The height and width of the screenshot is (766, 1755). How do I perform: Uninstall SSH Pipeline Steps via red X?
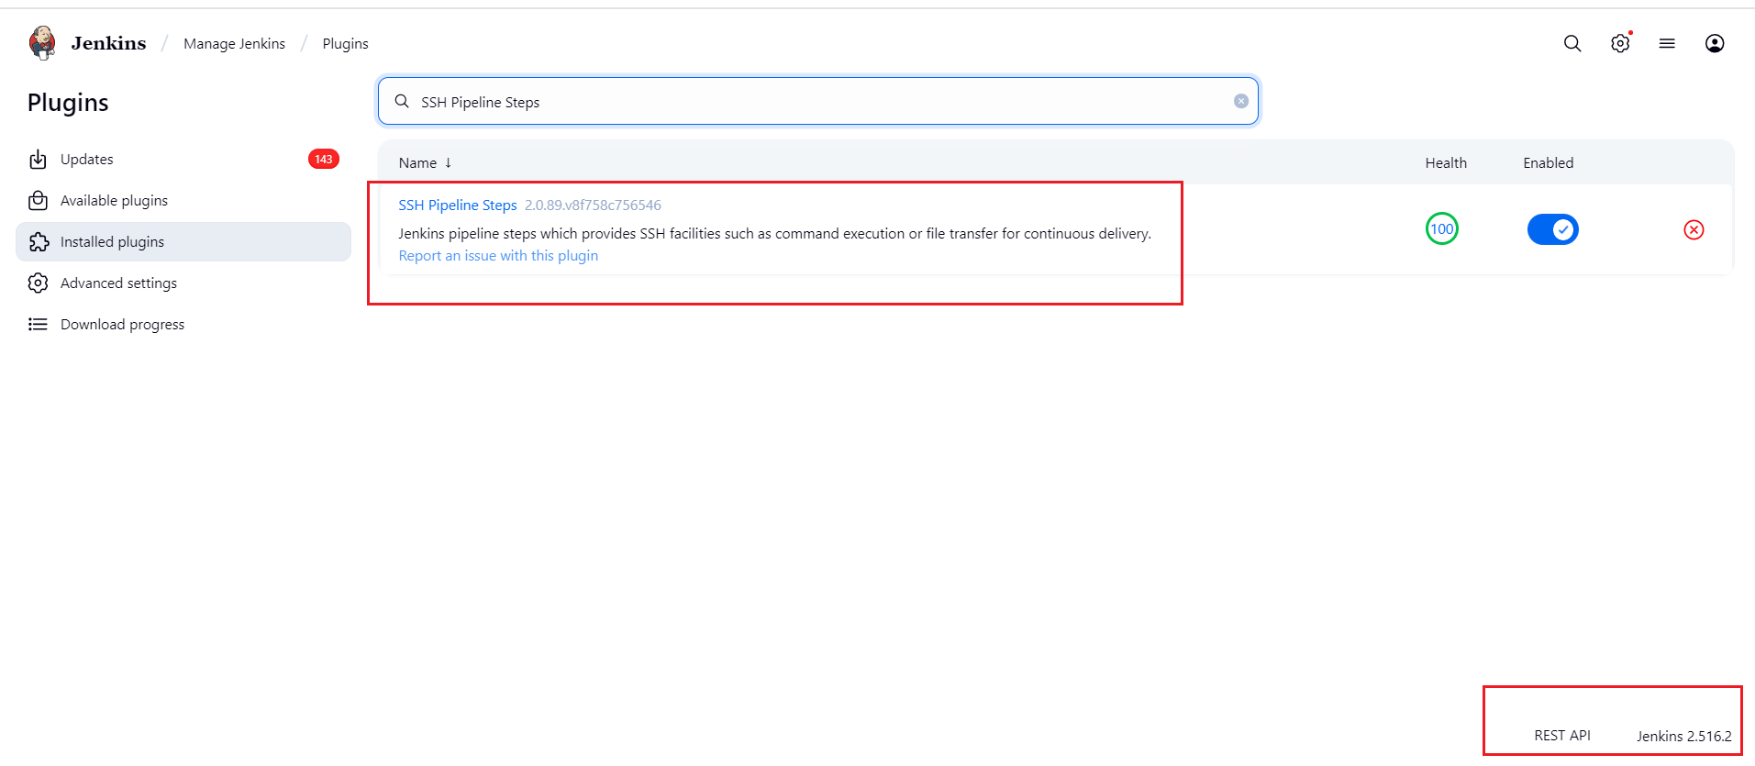pos(1694,230)
